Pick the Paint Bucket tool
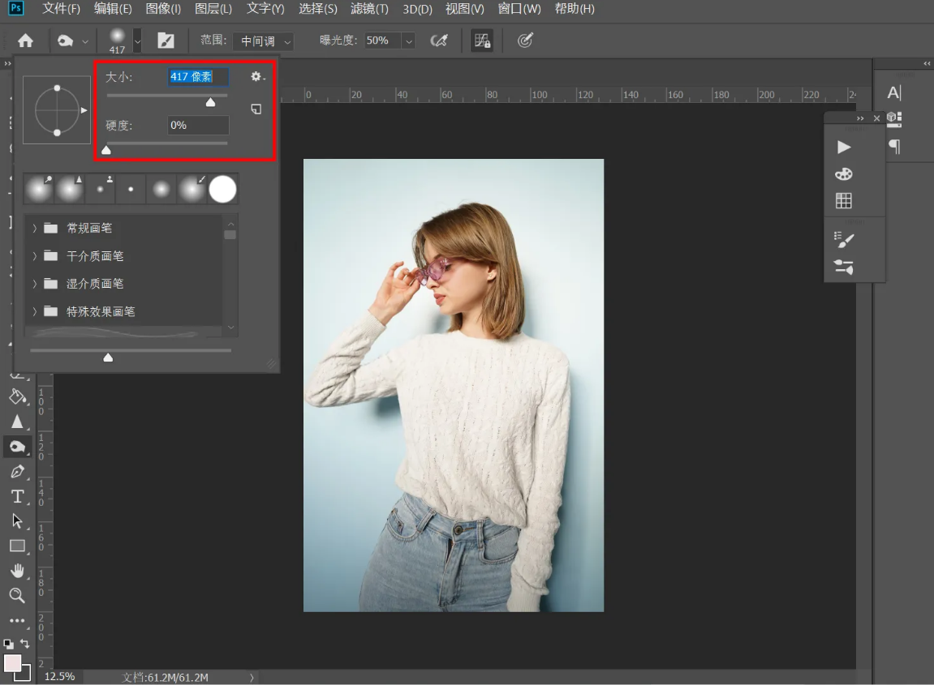The width and height of the screenshot is (934, 685). 17,396
